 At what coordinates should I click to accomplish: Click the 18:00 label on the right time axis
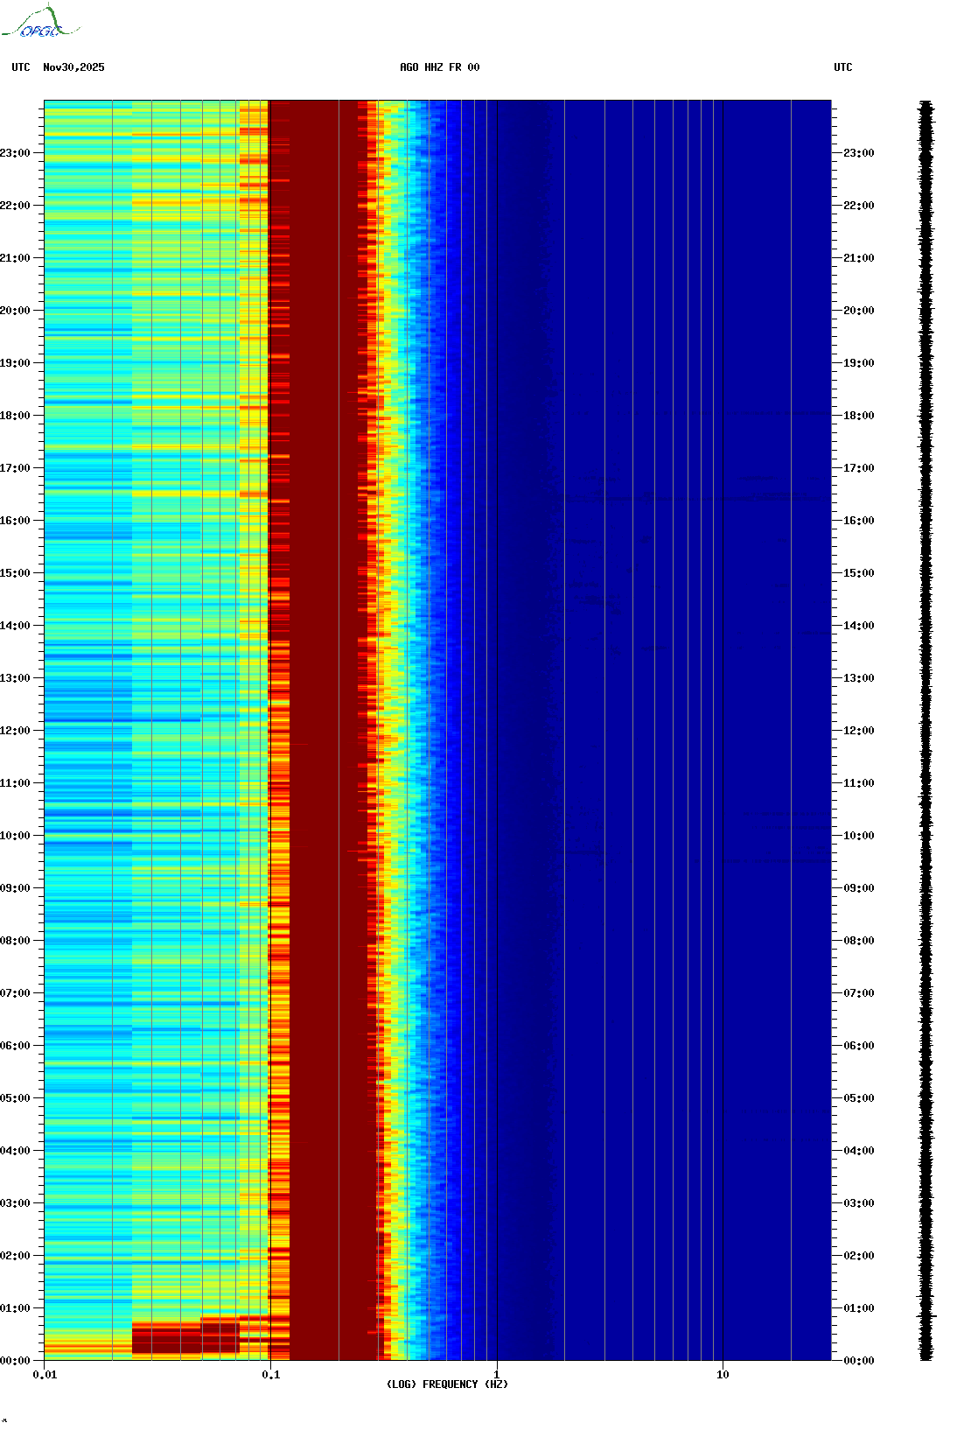coord(858,416)
